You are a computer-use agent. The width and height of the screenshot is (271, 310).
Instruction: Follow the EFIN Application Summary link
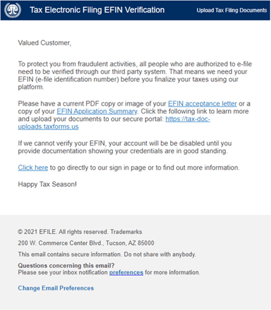[97, 111]
